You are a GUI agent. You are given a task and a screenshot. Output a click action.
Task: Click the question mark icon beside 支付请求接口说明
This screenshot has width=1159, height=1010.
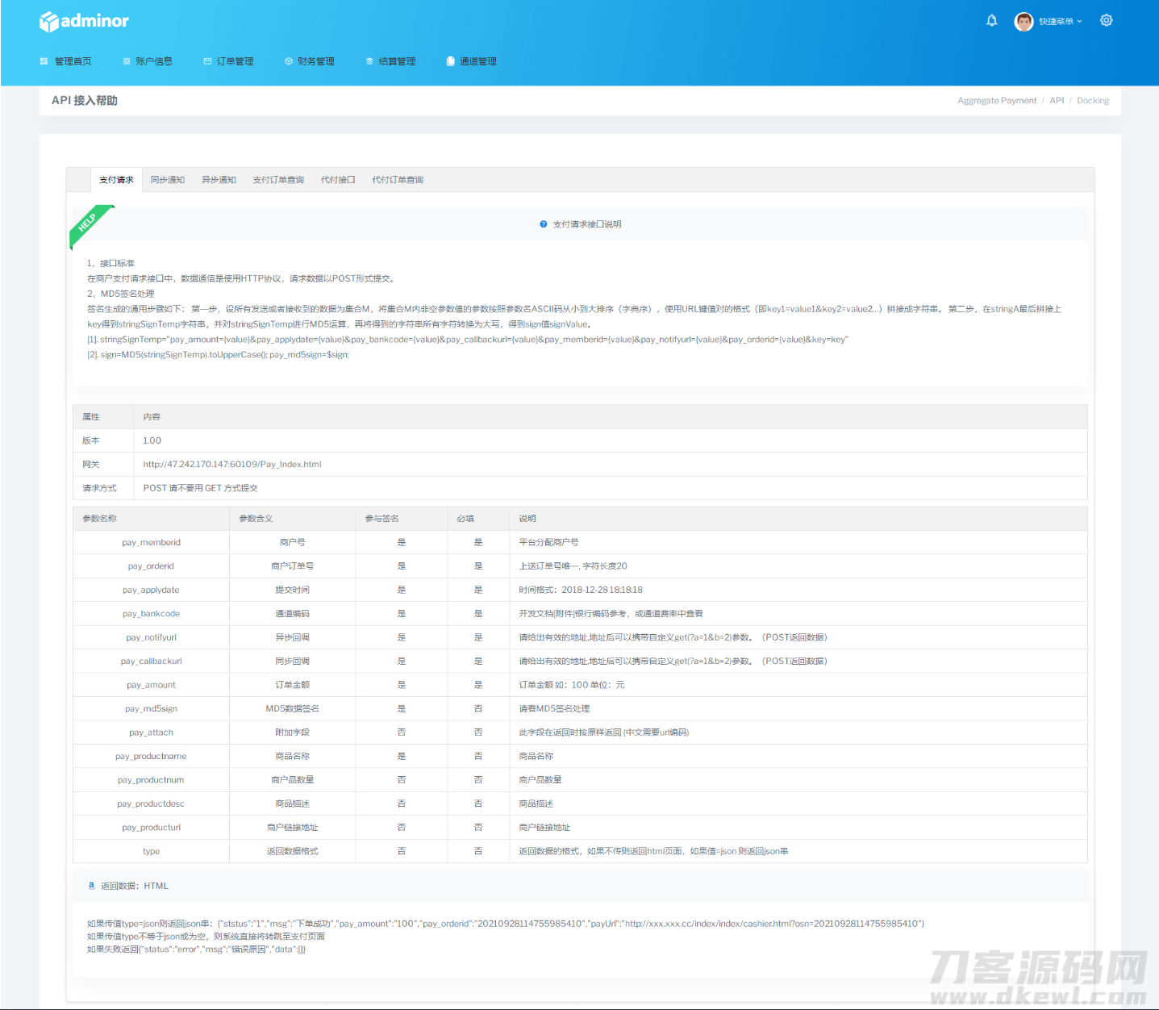(x=544, y=224)
